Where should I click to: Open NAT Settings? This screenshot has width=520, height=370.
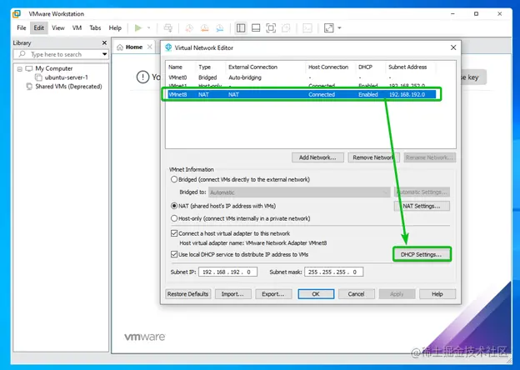click(x=422, y=206)
